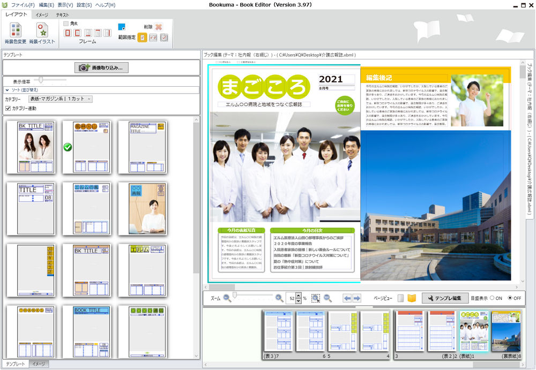
Task: Go to next page with right arrow
Action: (x=356, y=298)
